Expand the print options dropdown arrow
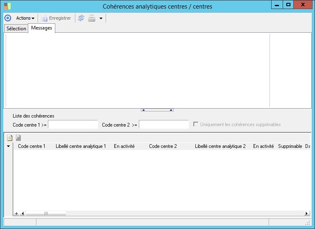 [101, 18]
